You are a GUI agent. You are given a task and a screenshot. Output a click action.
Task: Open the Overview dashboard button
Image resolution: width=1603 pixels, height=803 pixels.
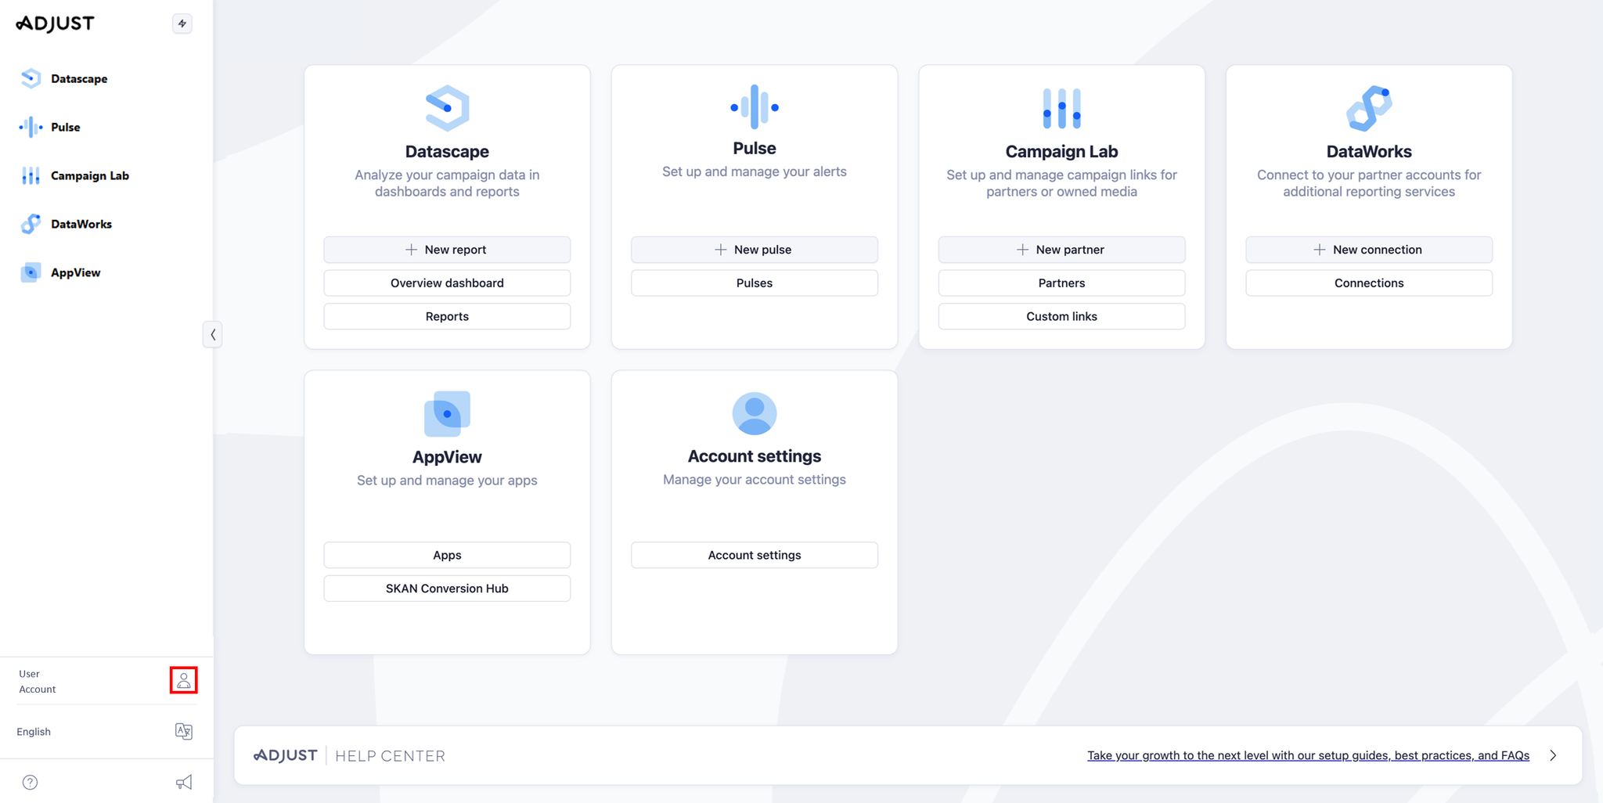point(447,283)
